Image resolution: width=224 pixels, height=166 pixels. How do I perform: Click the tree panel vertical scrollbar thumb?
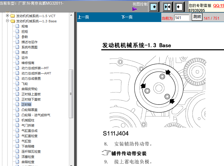[x=71, y=94]
